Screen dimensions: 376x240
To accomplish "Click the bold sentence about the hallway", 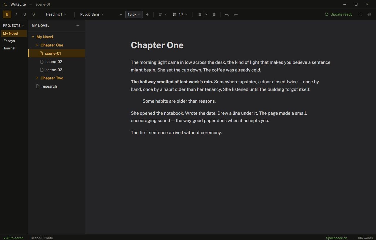I will 172,82.
